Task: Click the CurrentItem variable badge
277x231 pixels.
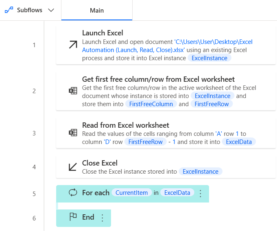Action: click(x=131, y=193)
